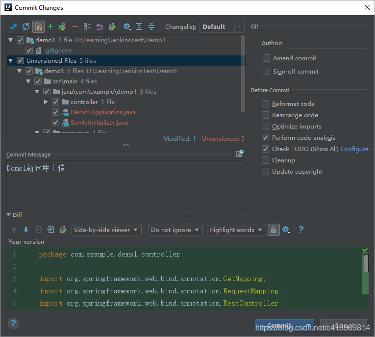The height and width of the screenshot is (337, 375).
Task: Click green inspection checkmark in Diff
Action: coord(365,251)
